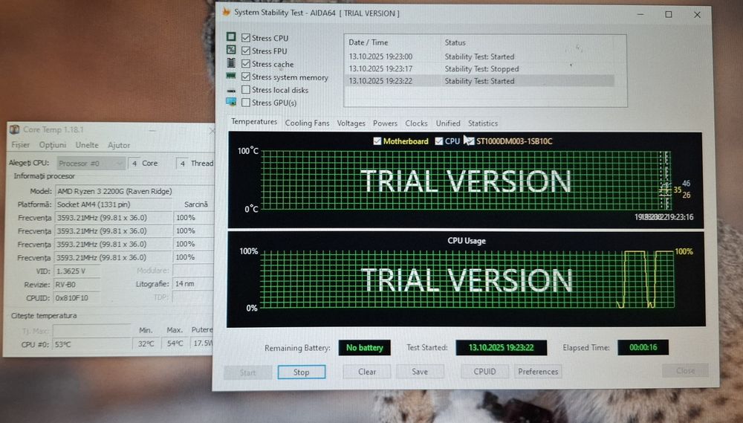Uncheck Stress CPU checkbox

[x=245, y=37]
